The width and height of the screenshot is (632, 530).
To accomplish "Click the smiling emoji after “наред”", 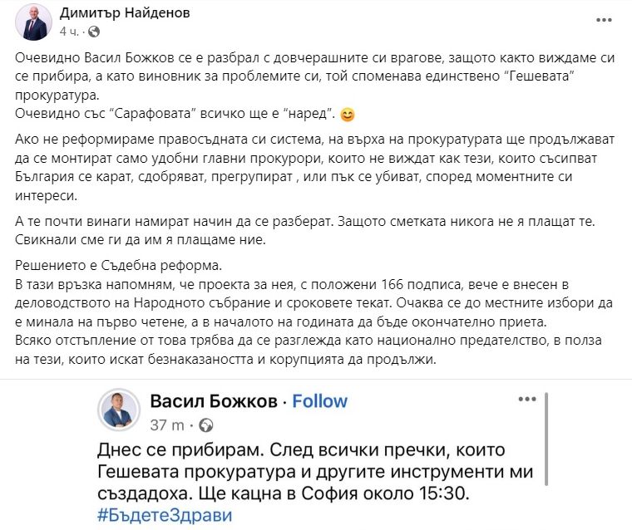I will click(347, 114).
